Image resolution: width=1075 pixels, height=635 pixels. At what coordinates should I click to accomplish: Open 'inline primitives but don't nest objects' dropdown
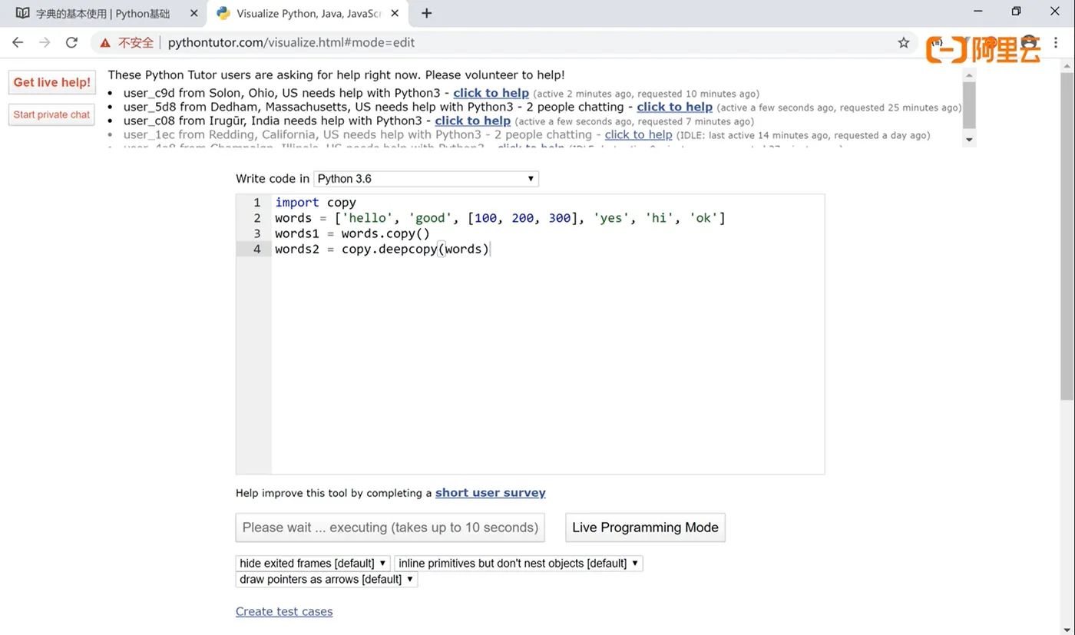tap(518, 564)
